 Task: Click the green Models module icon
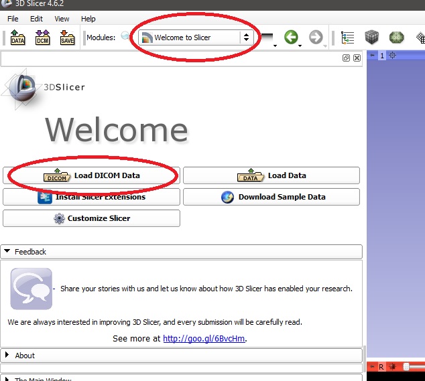tap(396, 37)
